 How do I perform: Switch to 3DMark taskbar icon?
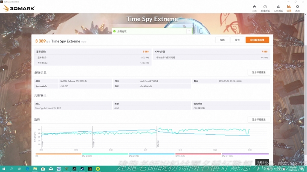90,169
